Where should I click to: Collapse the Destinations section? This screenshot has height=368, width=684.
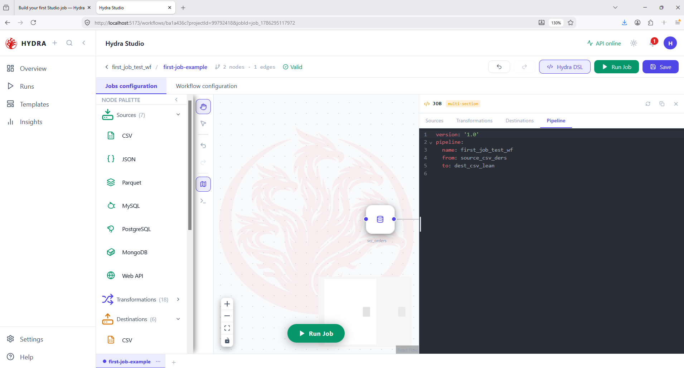click(178, 319)
